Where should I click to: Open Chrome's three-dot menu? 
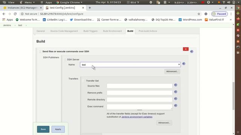click(231, 14)
